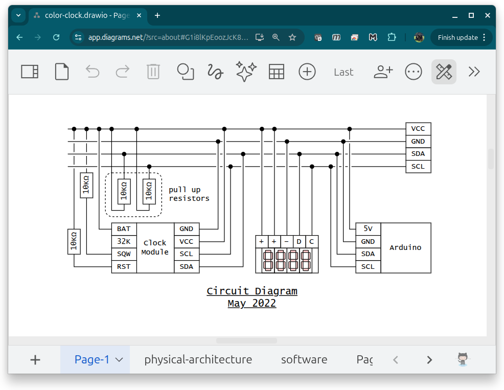Insert a table from toolbar

(277, 72)
